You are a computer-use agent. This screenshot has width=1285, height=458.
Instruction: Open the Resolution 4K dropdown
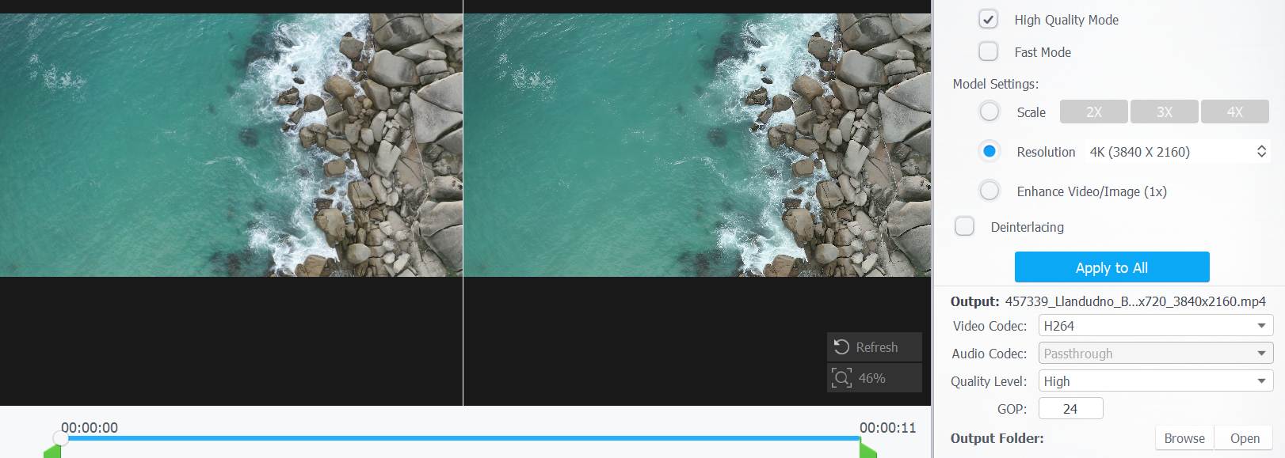click(x=1177, y=152)
